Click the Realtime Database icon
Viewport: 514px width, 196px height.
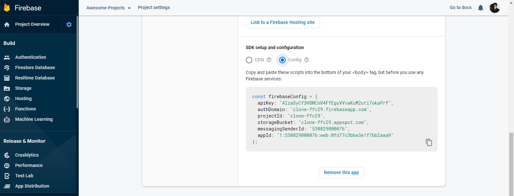pyautogui.click(x=7, y=78)
